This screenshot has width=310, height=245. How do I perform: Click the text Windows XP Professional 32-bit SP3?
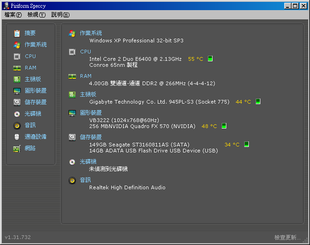[137, 41]
